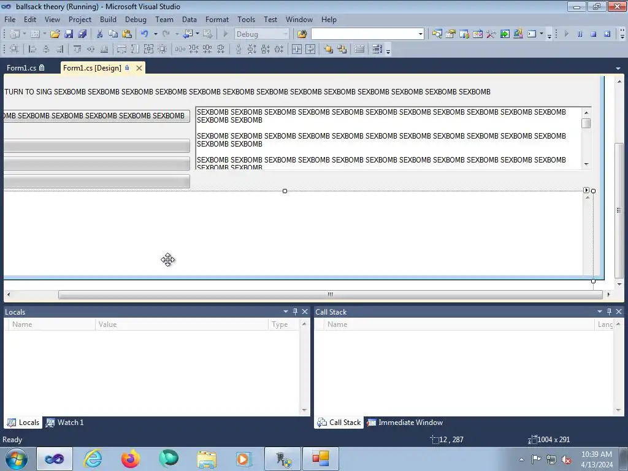This screenshot has width=628, height=471.
Task: Restart debugging from the toolbar
Action: tap(607, 34)
